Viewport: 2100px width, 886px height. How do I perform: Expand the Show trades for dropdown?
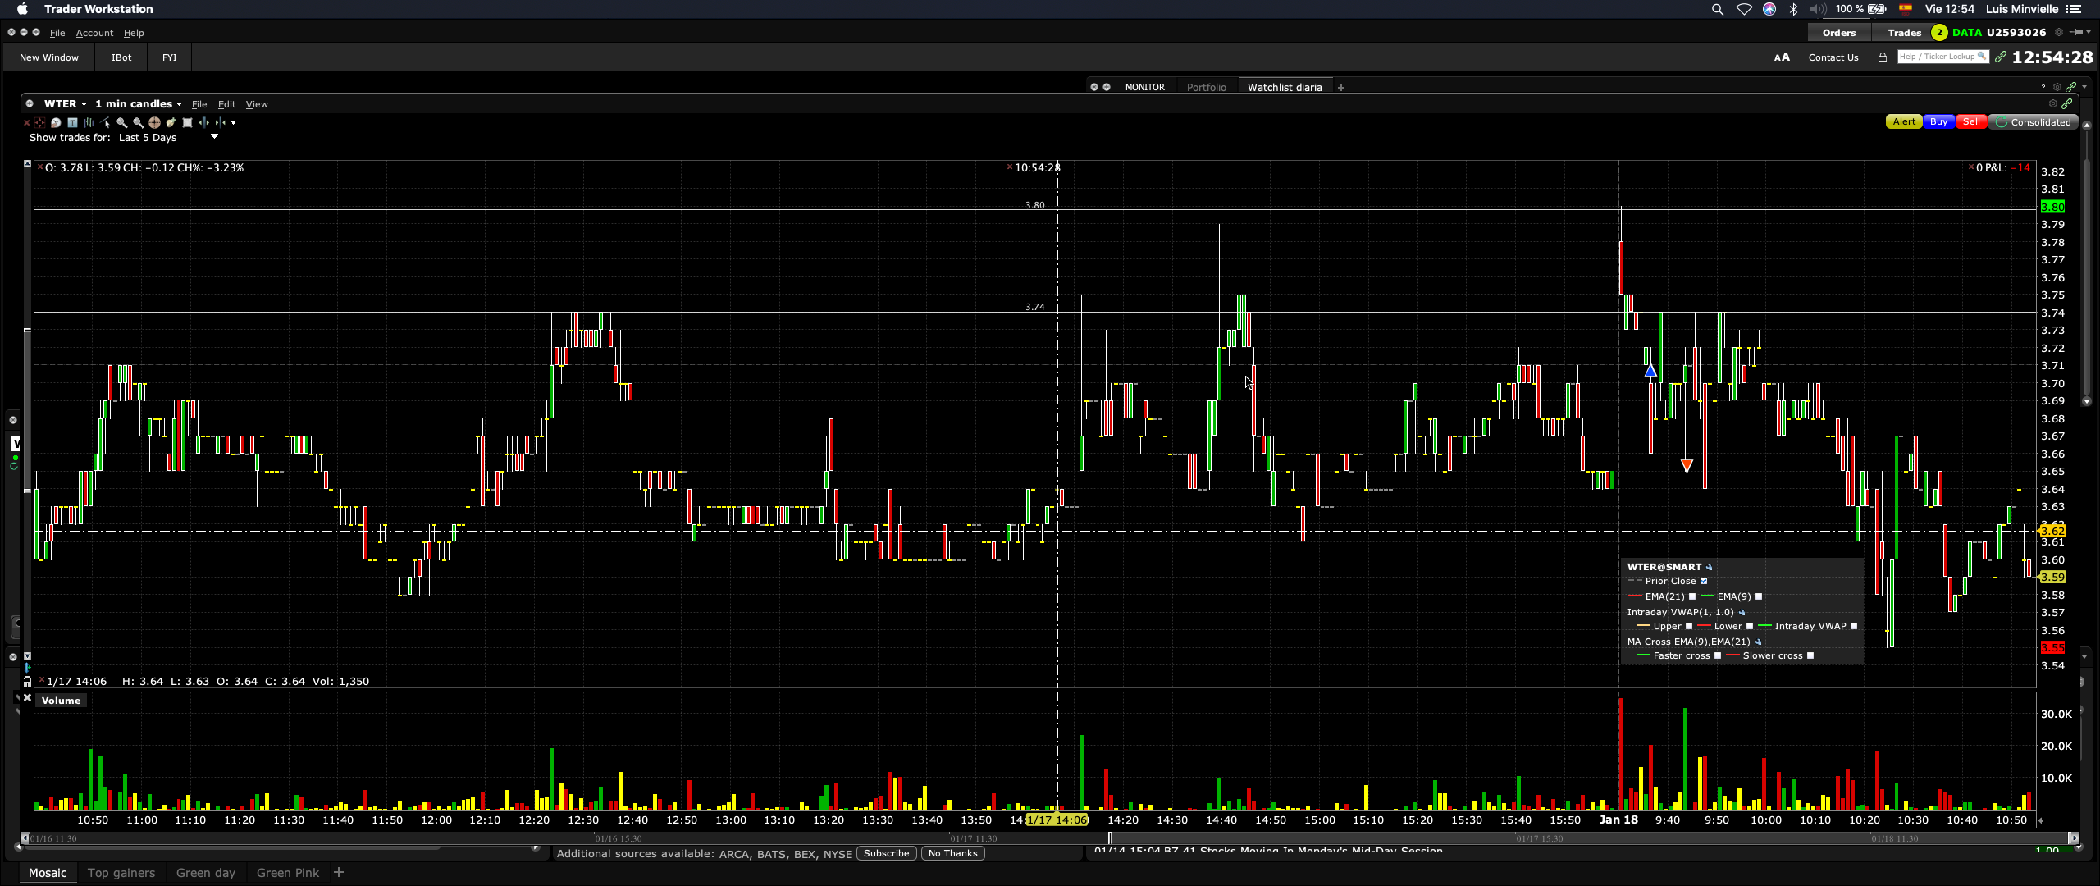pyautogui.click(x=214, y=137)
